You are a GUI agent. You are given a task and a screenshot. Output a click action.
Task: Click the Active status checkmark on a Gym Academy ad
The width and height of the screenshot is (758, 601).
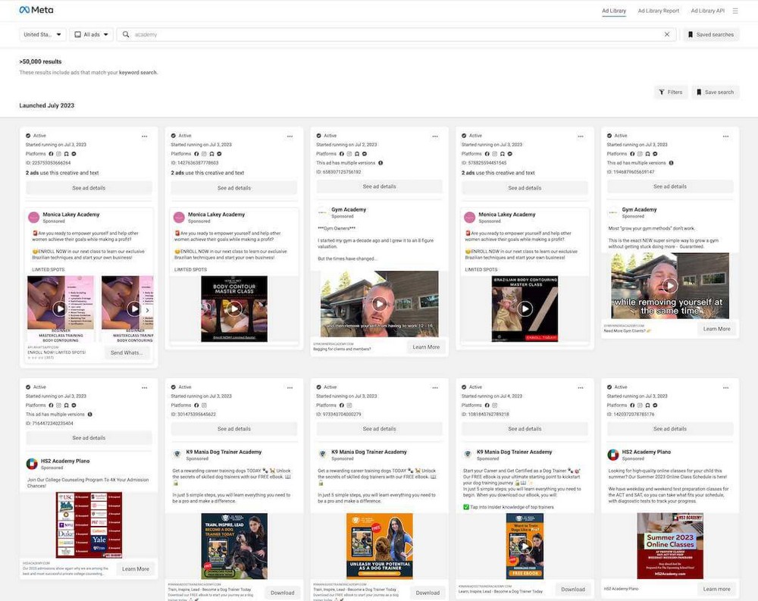318,136
